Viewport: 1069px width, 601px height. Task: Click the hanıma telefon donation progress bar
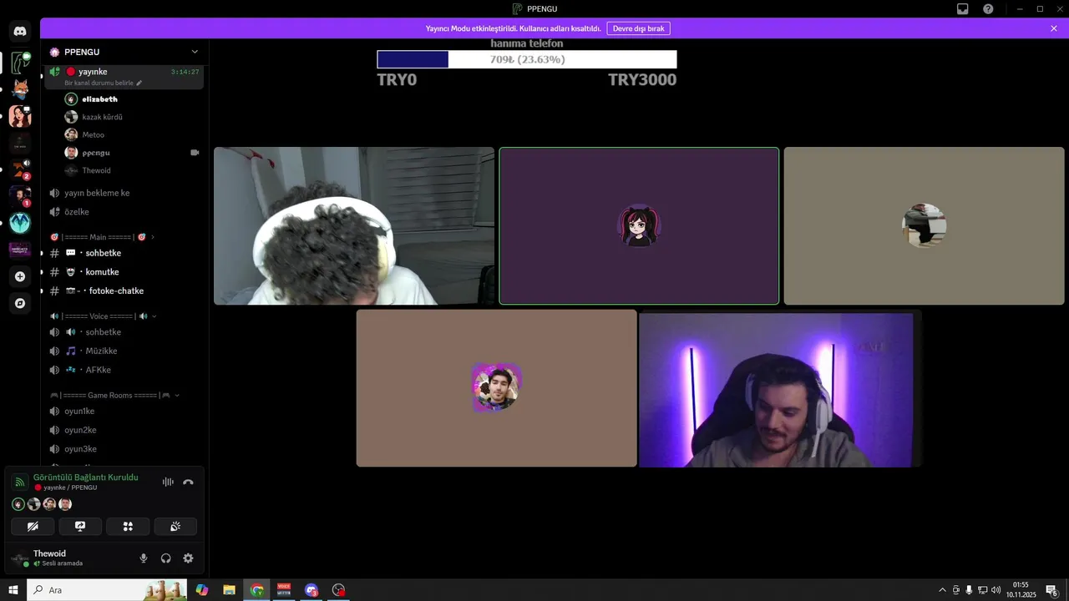527,60
